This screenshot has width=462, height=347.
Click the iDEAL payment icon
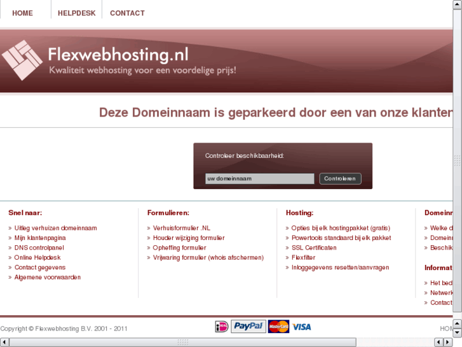(x=222, y=327)
